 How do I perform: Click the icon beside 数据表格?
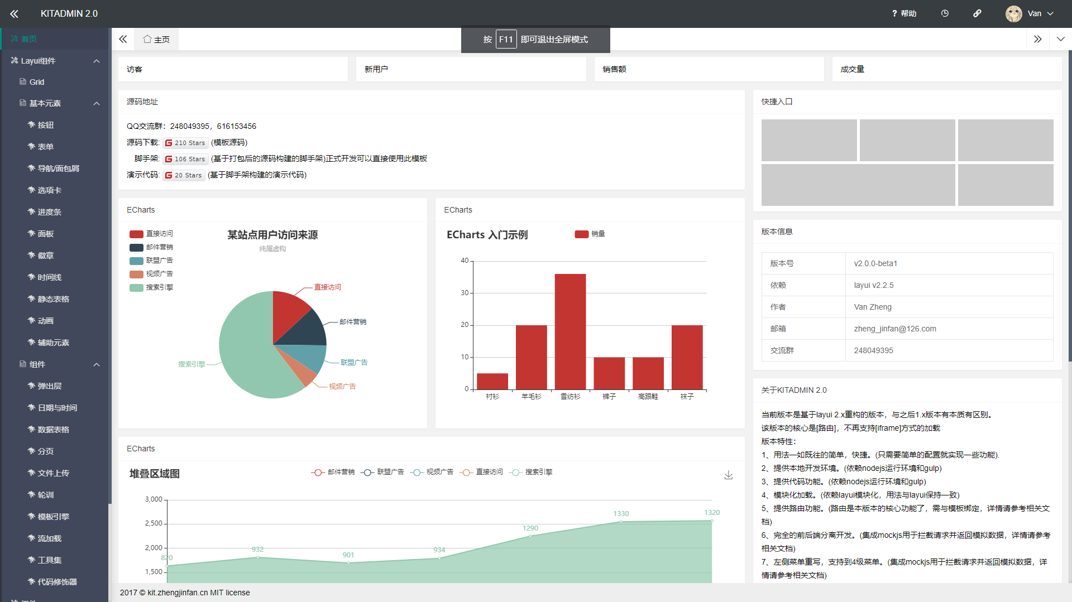tap(31, 429)
